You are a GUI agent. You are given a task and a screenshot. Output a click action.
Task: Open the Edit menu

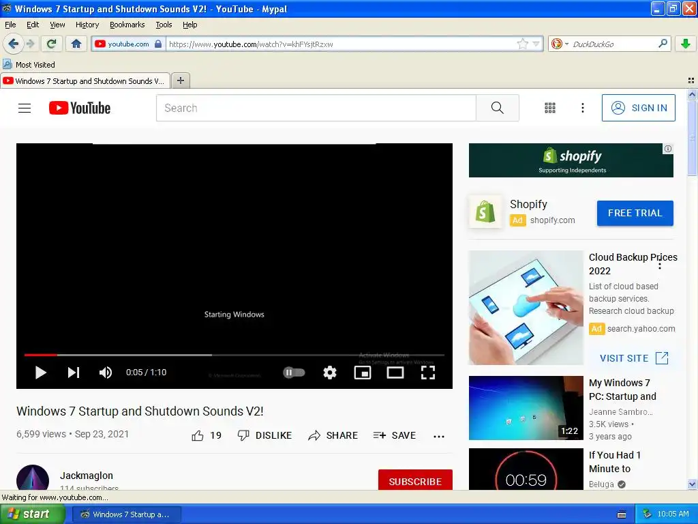pos(33,25)
